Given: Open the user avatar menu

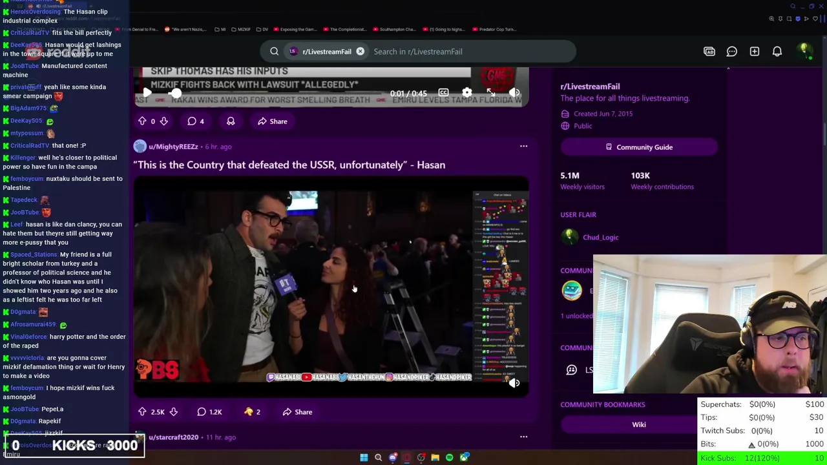Looking at the screenshot, I should point(804,51).
